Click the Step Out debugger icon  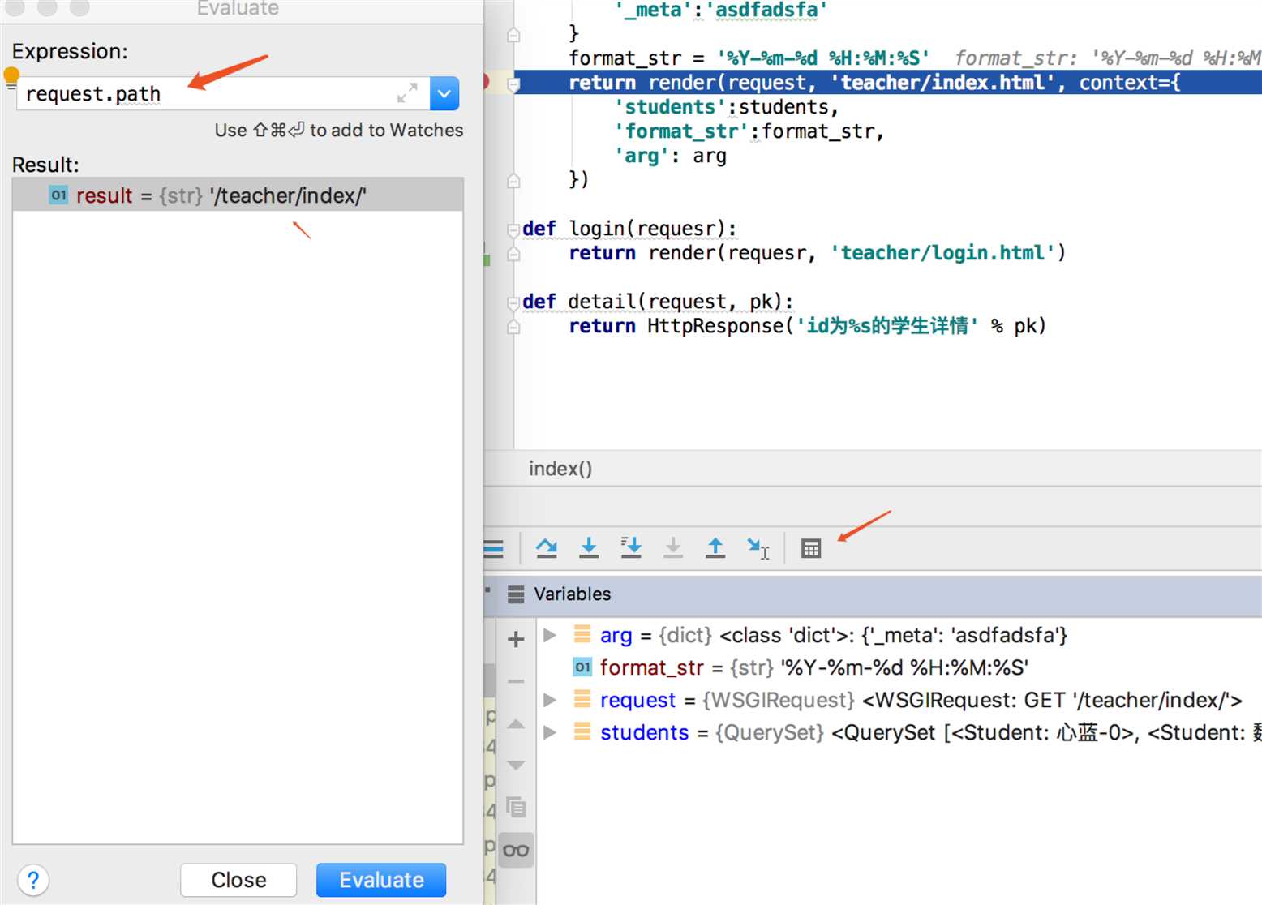coord(715,549)
